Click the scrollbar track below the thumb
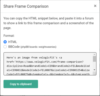This screenshot has height=96, width=100. pos(94,65)
